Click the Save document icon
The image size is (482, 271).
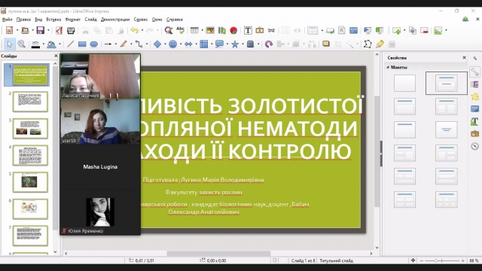click(x=40, y=30)
